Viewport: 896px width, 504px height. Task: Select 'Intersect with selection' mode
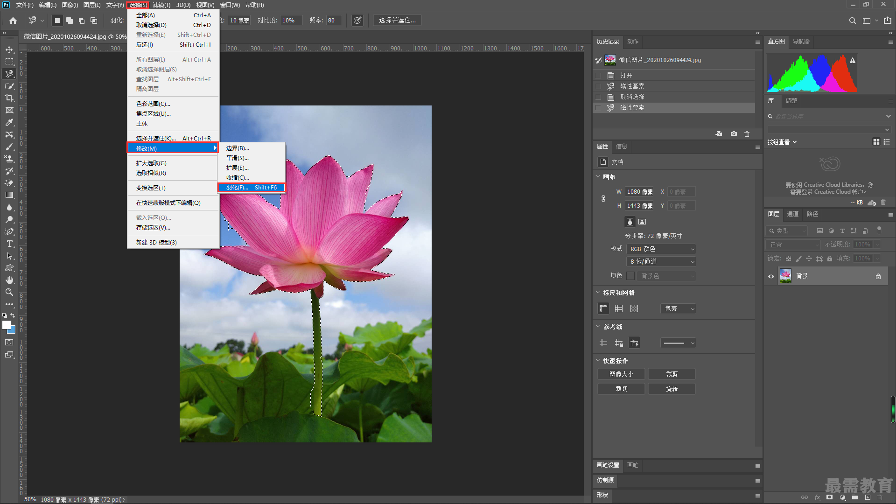(x=94, y=21)
